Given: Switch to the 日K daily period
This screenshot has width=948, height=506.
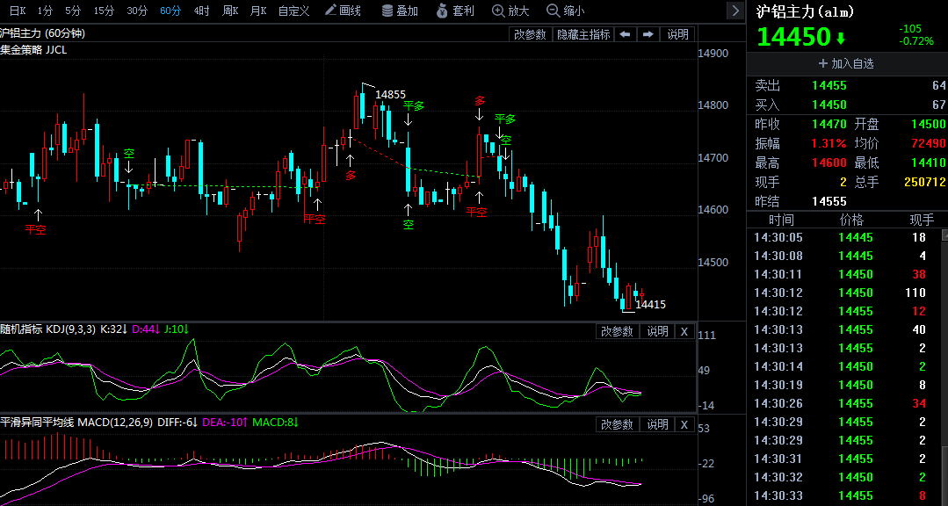Looking at the screenshot, I should (18, 11).
